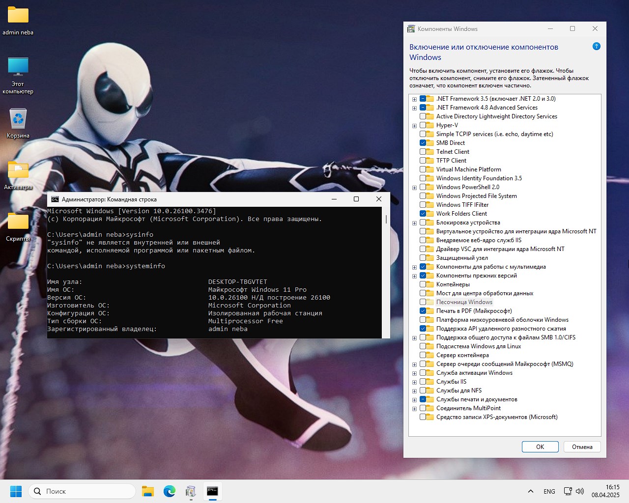The height and width of the screenshot is (503, 629).
Task: Open the 'admin neba' desktop folder
Action: 18,16
